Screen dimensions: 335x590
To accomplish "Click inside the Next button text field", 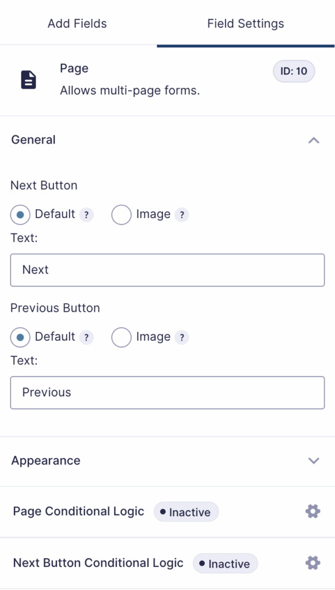I will coord(167,270).
